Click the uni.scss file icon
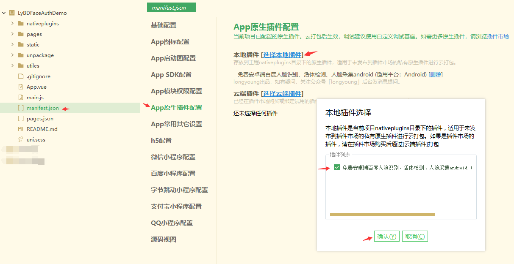 coord(21,140)
